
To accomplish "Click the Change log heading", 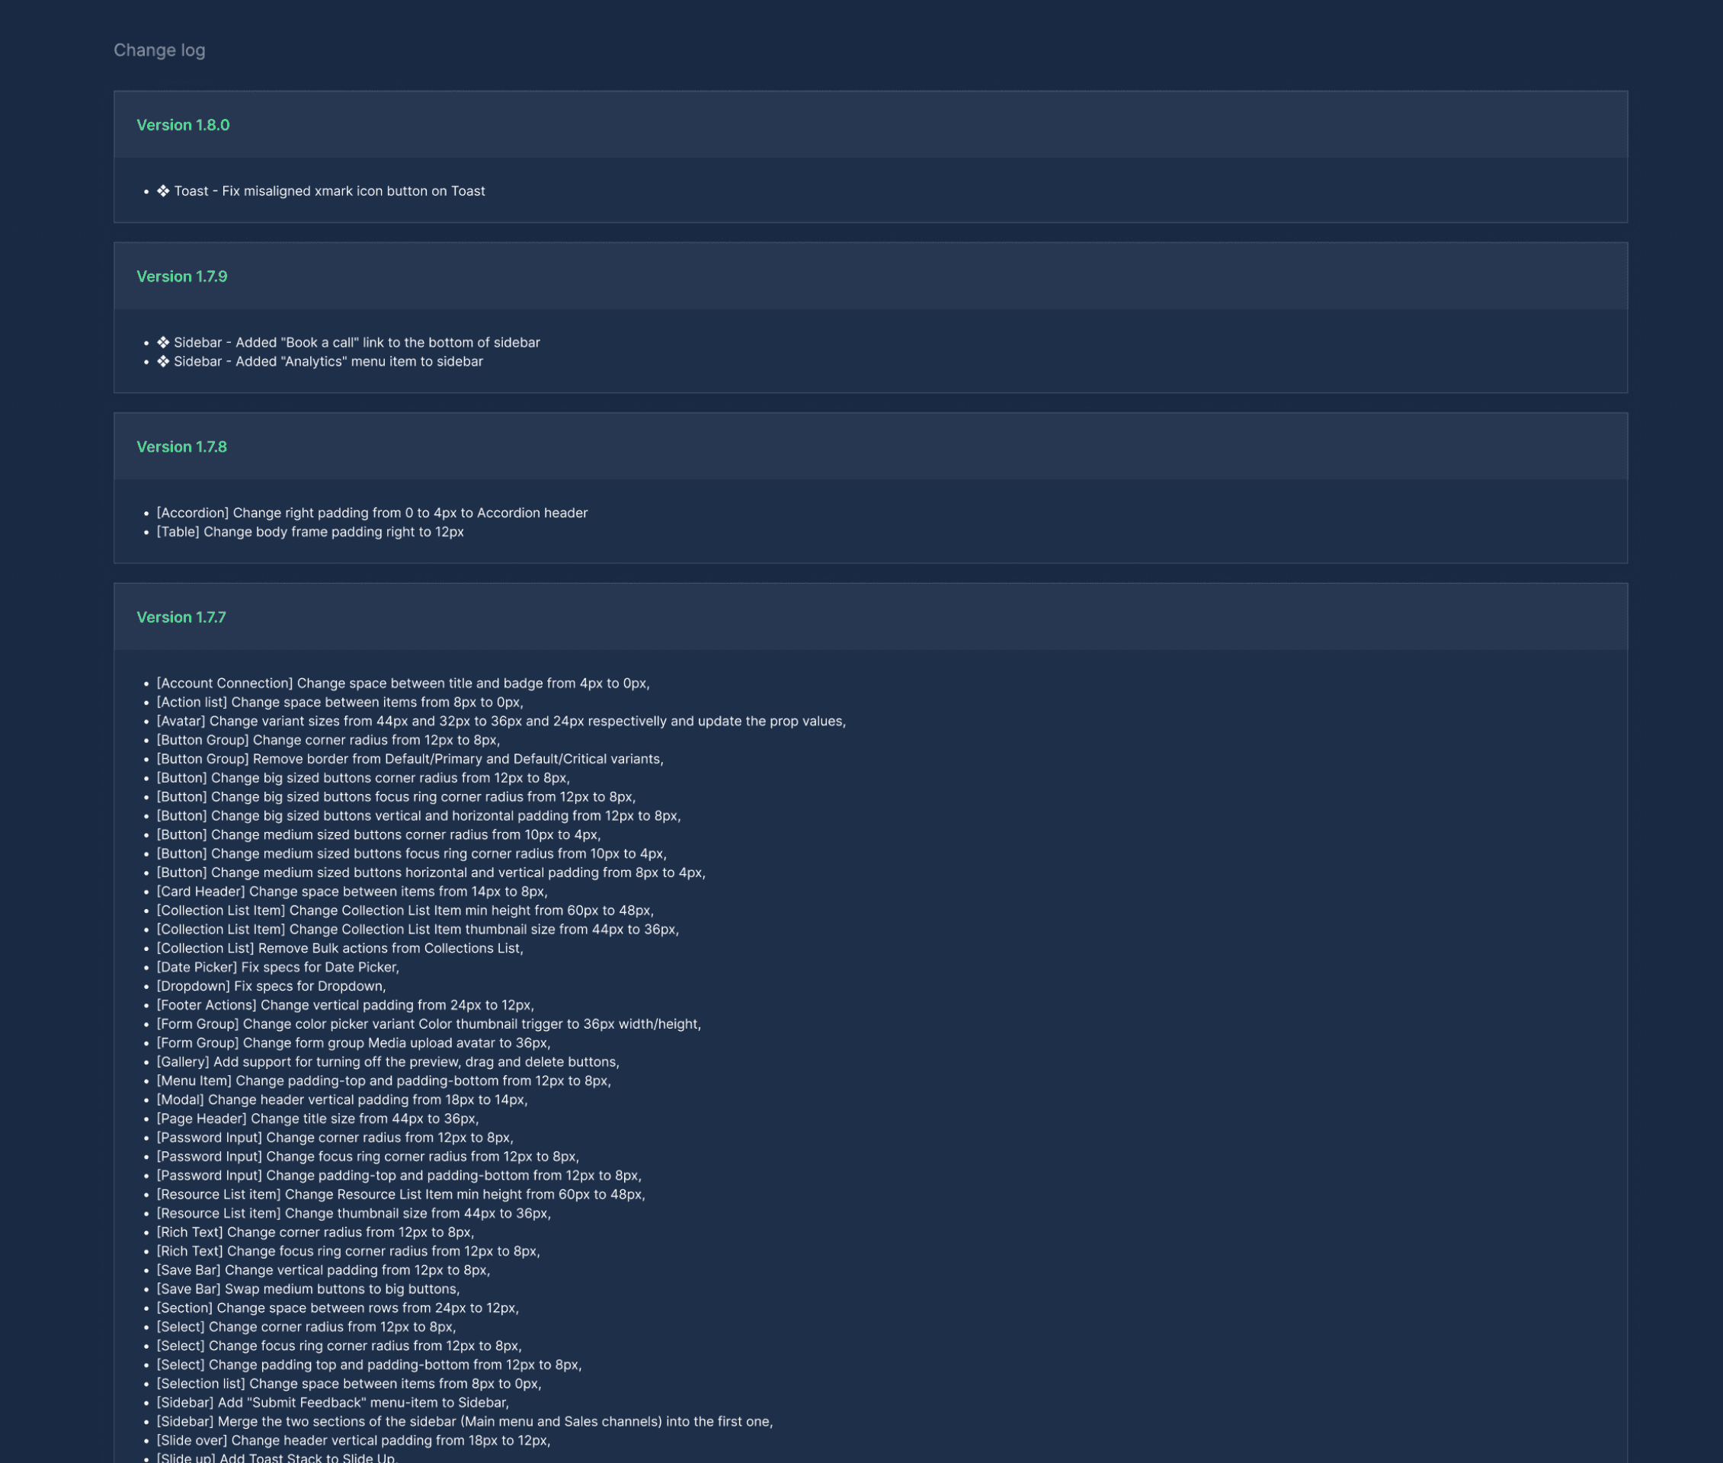I will click(159, 50).
